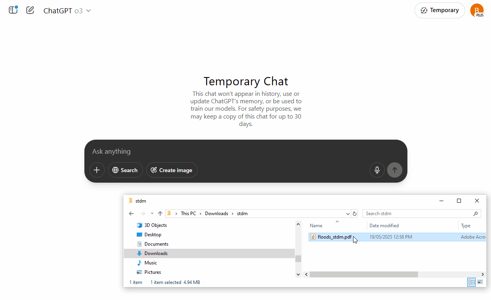Expand the chevron after This PC breadcrumb

coord(201,214)
